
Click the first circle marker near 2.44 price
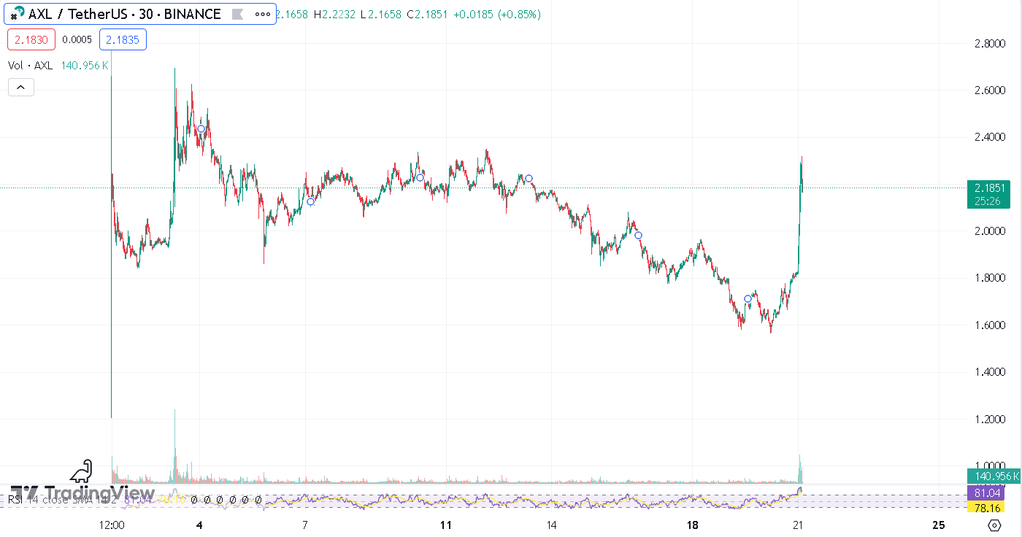(x=201, y=129)
